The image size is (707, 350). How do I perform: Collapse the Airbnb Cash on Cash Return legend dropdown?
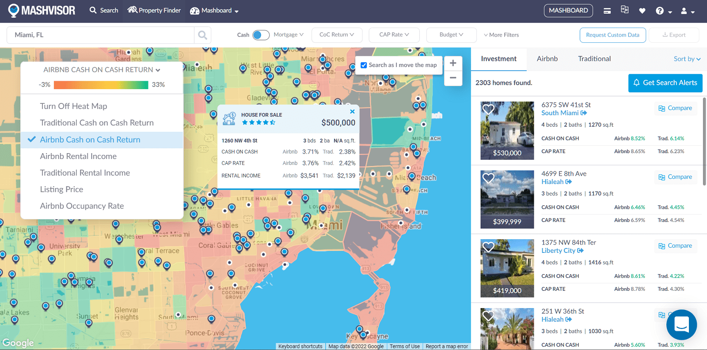coord(102,70)
